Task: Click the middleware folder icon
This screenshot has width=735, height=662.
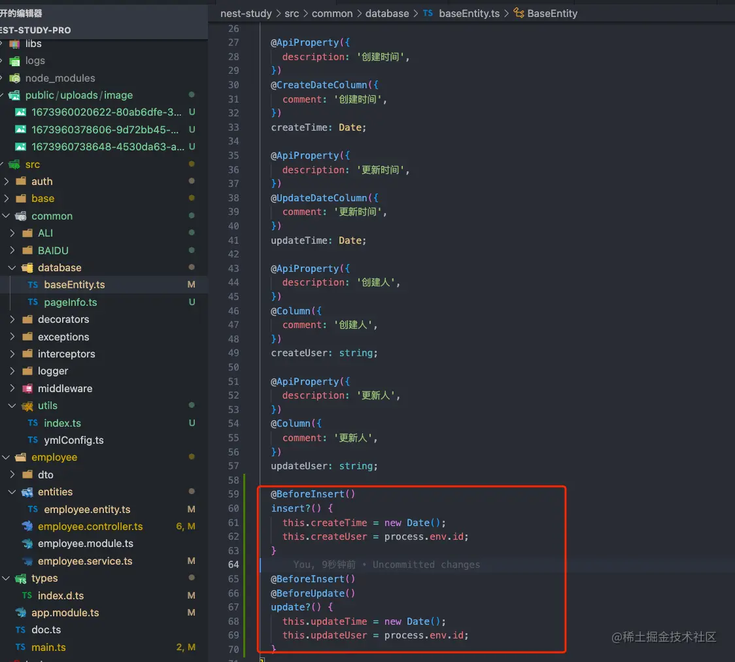Action: (27, 388)
